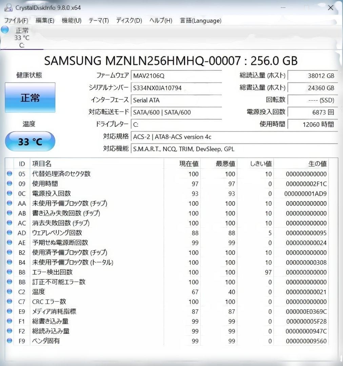Click status dot for attribute BB row
Screen dimensions: 343x366
coord(9,282)
